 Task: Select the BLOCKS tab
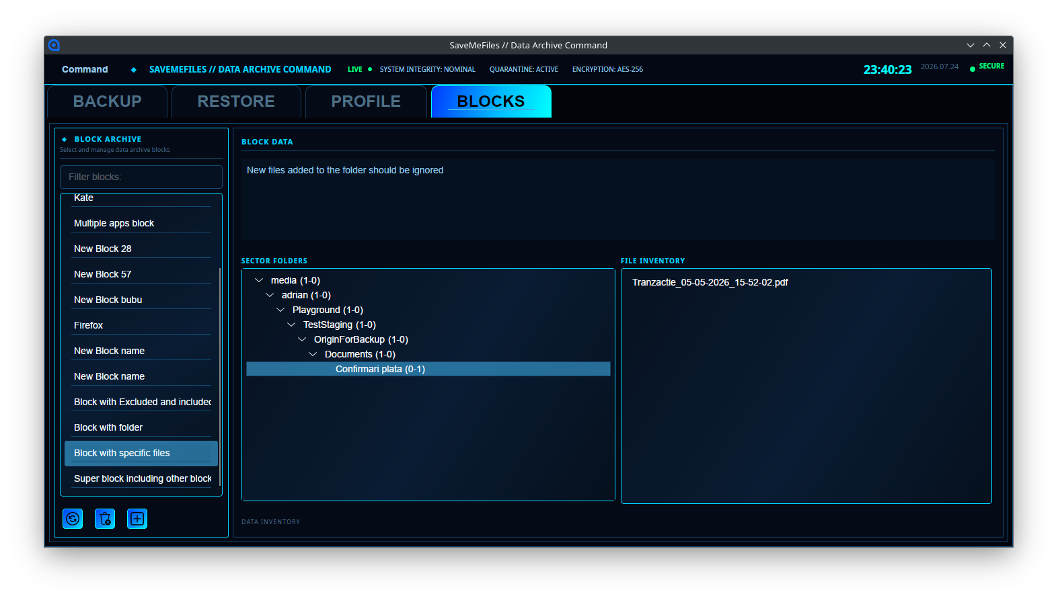[x=491, y=101]
